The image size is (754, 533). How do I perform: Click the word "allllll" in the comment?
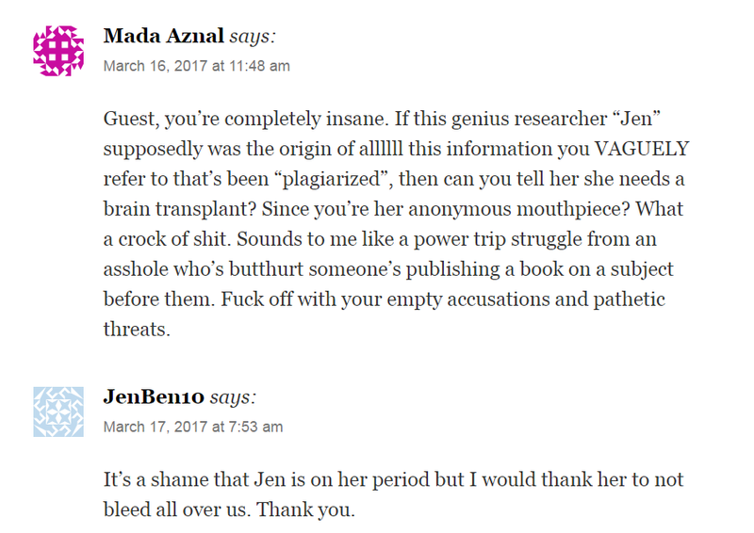click(381, 149)
